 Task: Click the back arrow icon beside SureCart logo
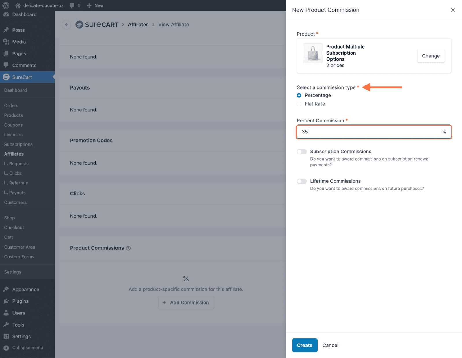pyautogui.click(x=66, y=25)
